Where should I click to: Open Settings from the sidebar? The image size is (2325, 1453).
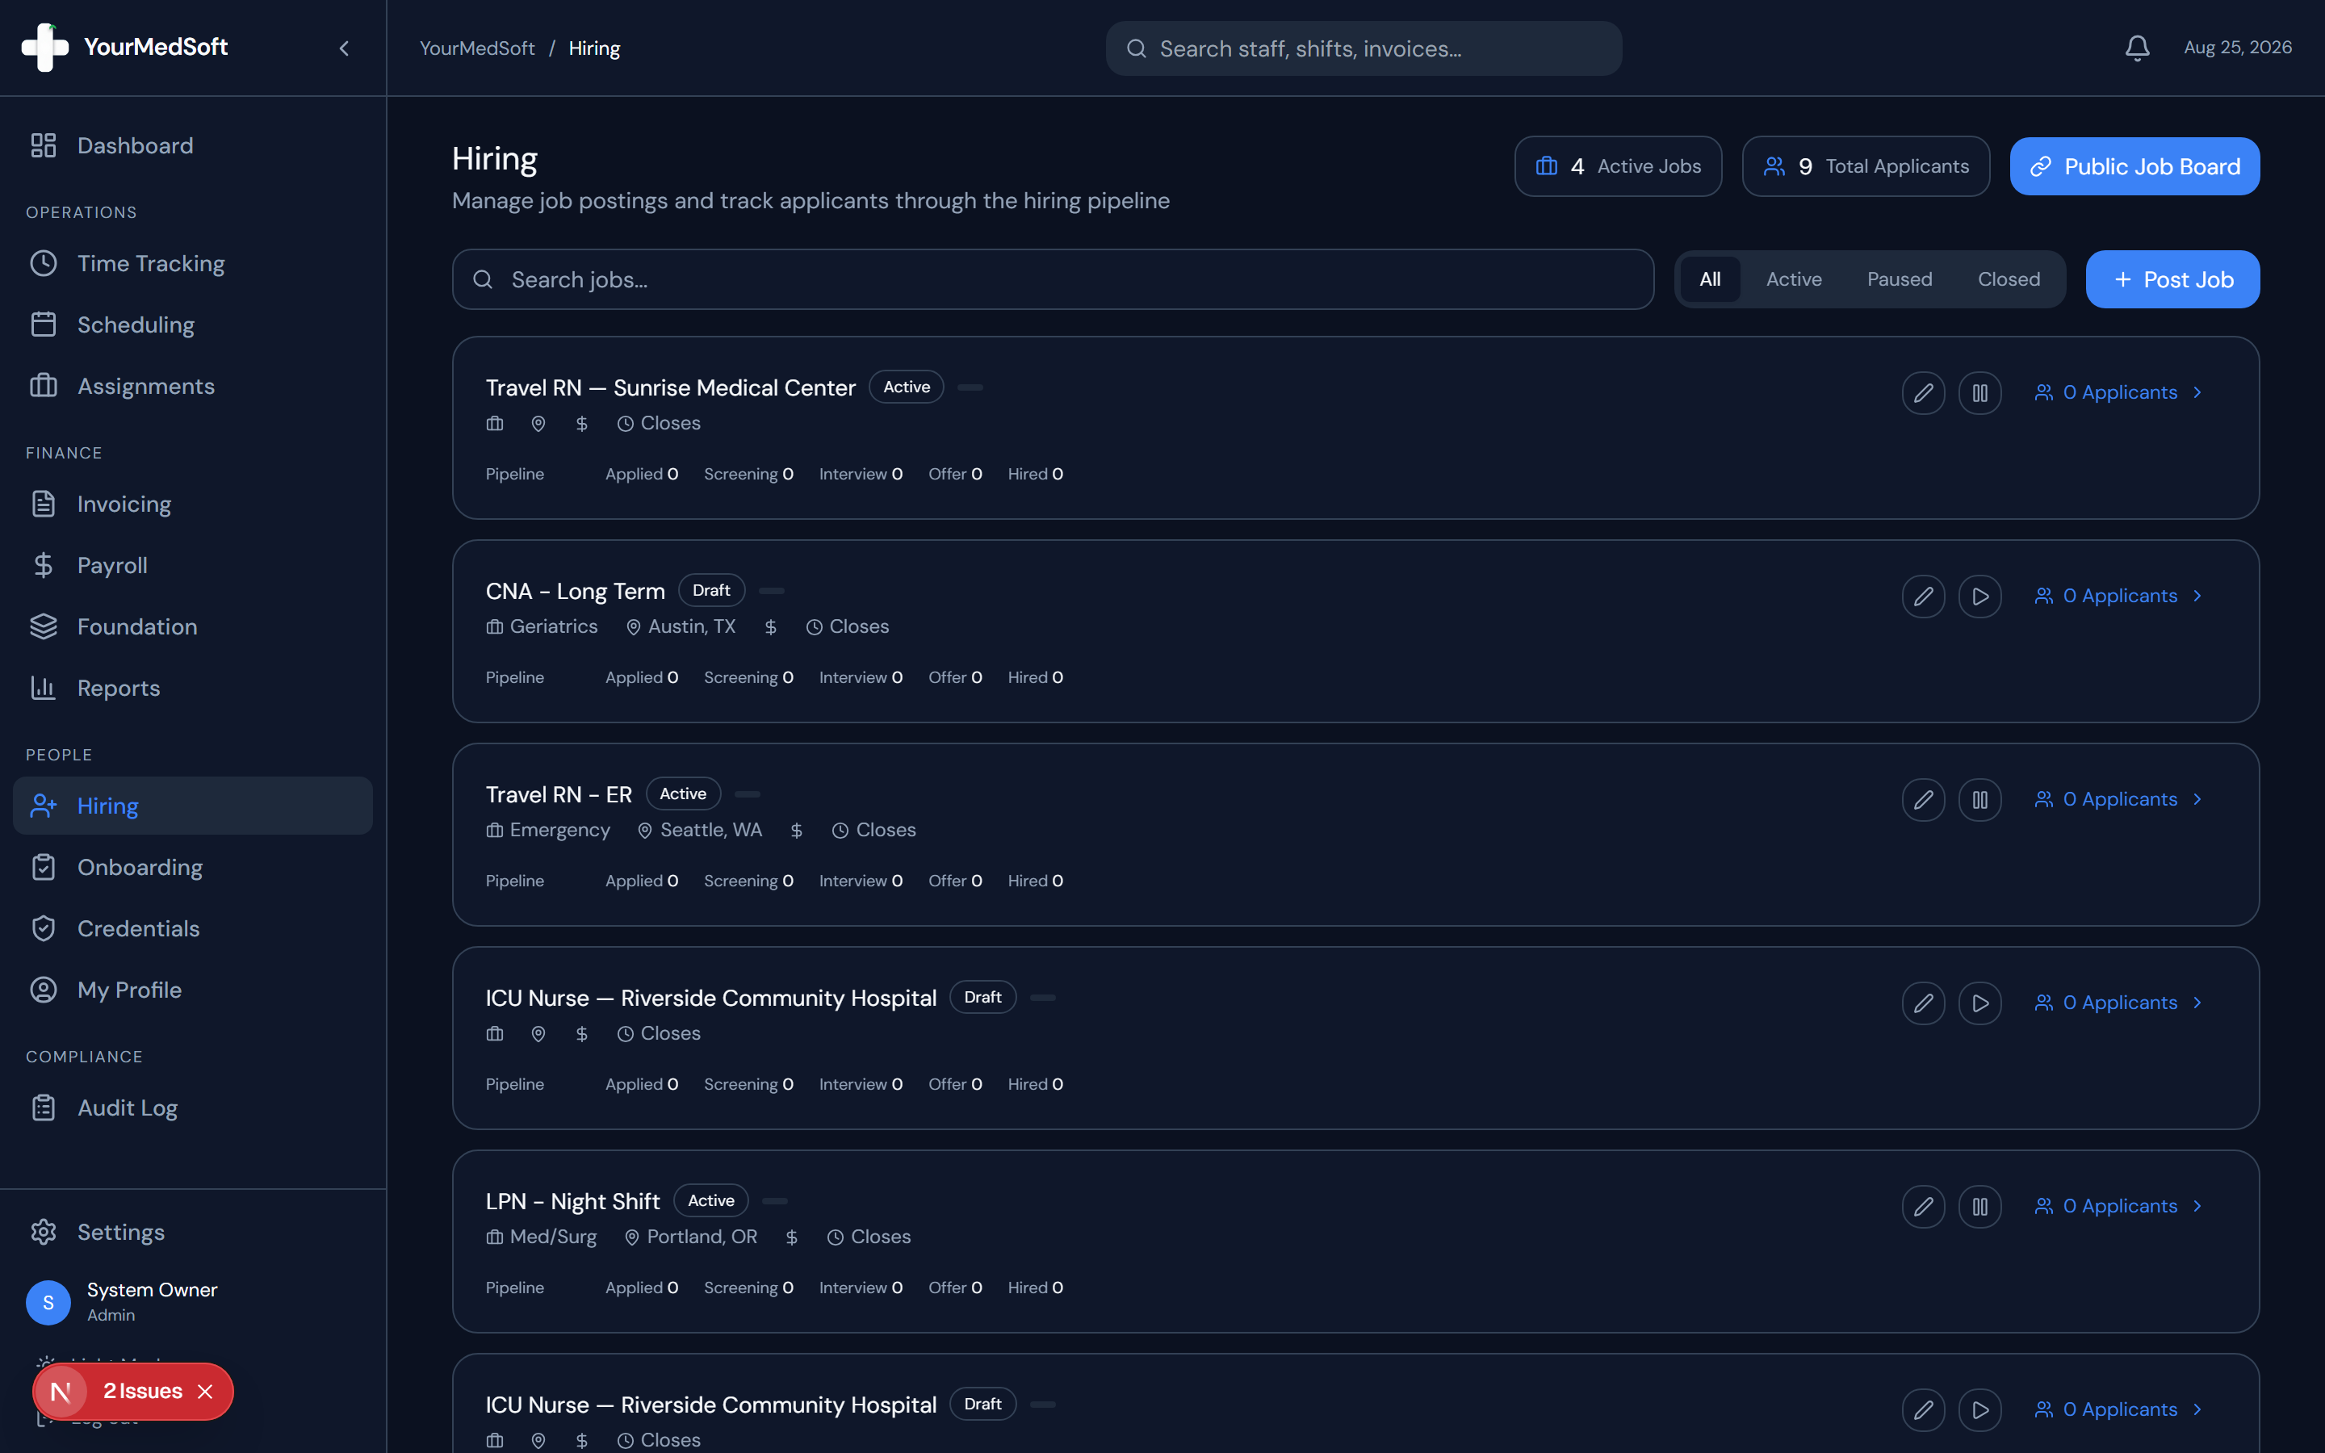click(x=193, y=1232)
